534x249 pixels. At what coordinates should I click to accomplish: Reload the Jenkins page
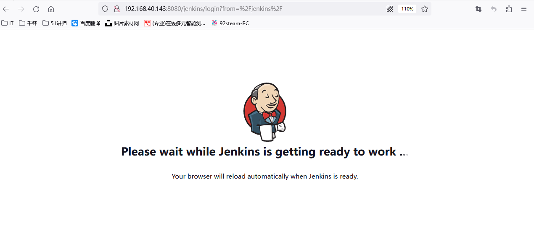36,9
